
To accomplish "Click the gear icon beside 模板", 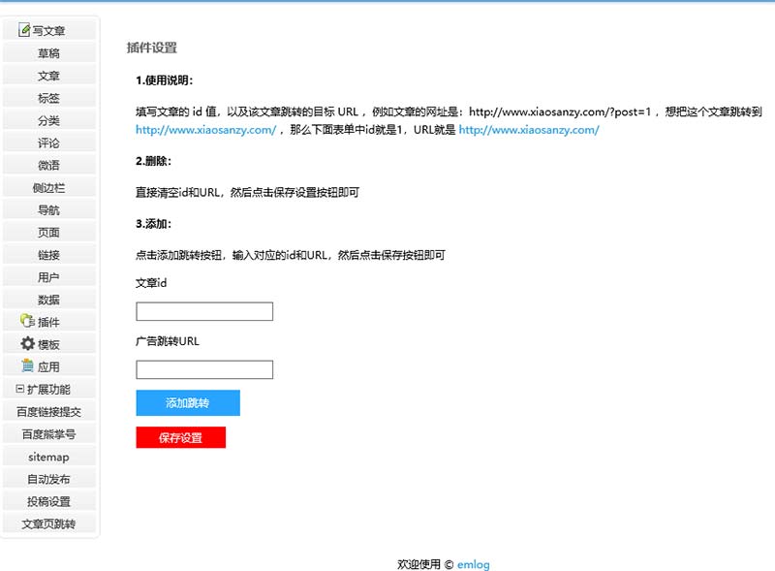I will [25, 343].
